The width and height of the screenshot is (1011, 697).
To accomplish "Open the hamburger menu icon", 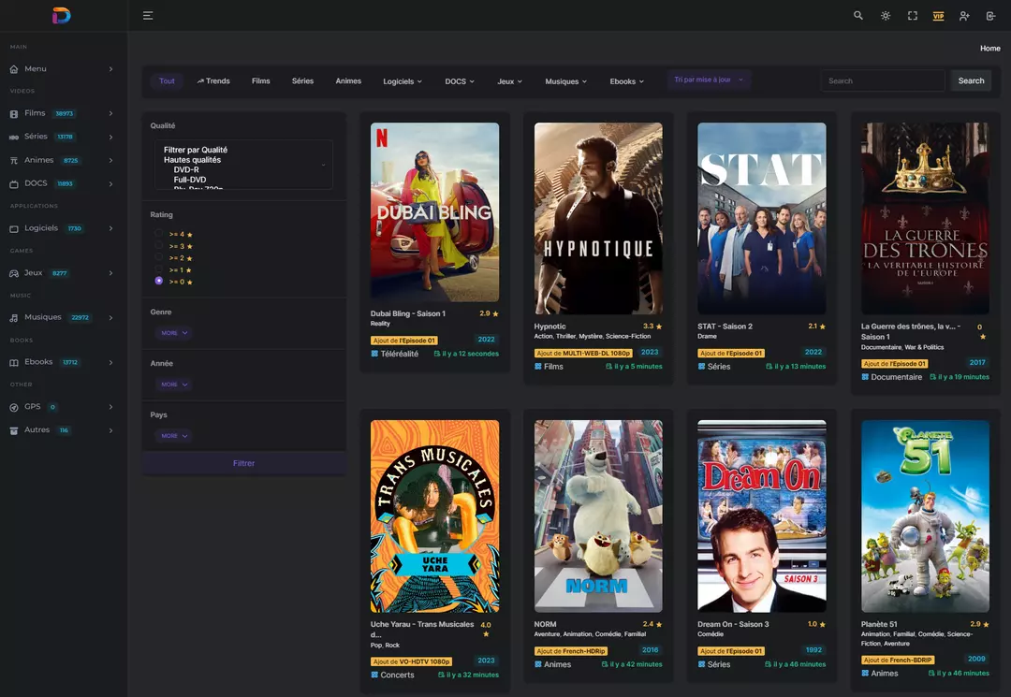I will point(148,16).
